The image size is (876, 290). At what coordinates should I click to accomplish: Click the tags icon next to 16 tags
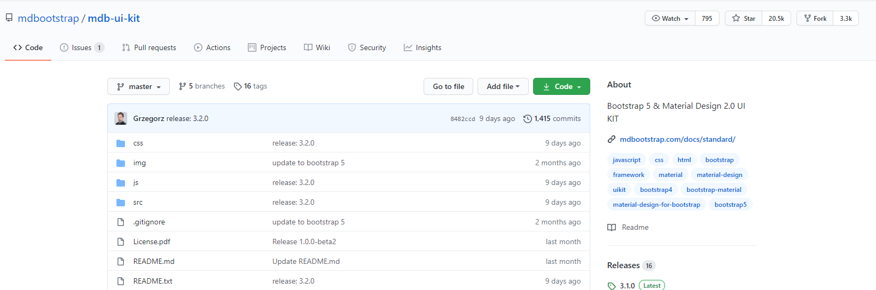pyautogui.click(x=238, y=86)
